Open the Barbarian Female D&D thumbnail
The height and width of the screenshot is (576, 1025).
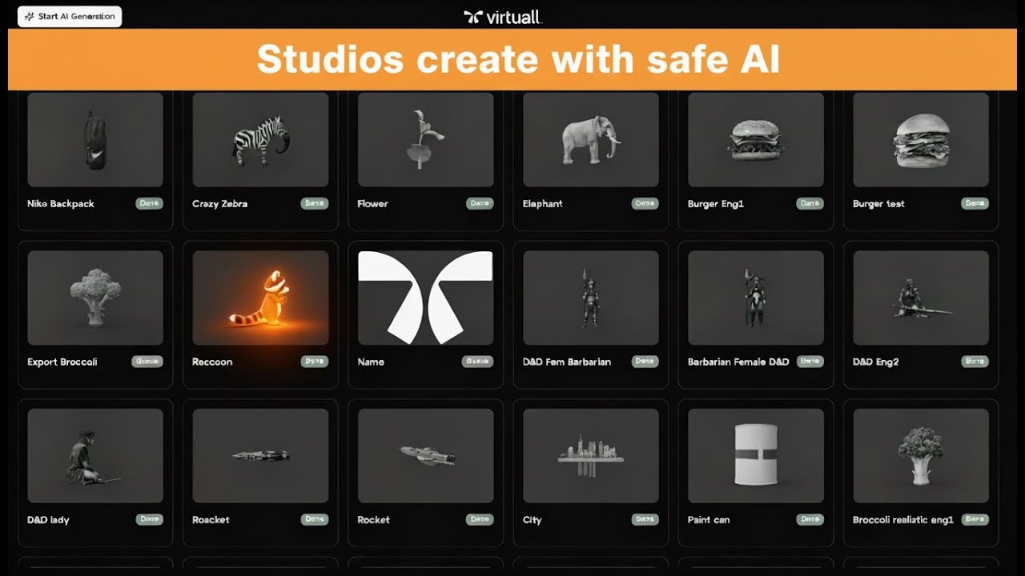755,298
